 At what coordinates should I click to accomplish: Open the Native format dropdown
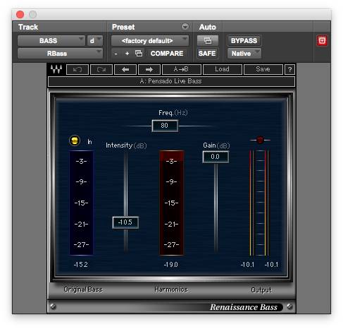tap(244, 54)
